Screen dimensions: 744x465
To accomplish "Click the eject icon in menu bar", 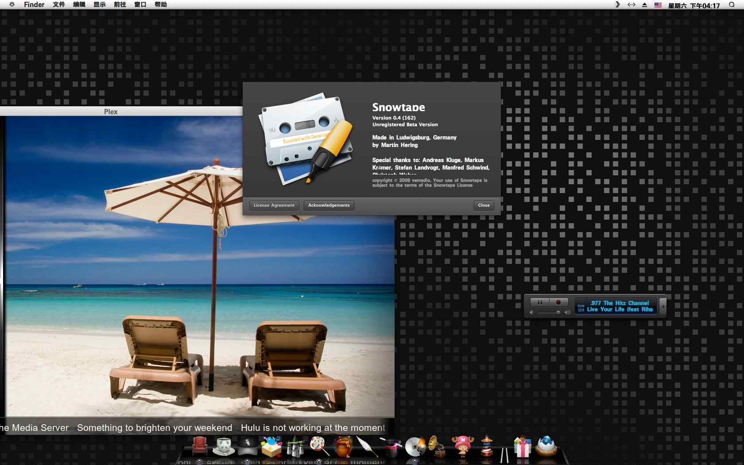I will pos(645,4).
